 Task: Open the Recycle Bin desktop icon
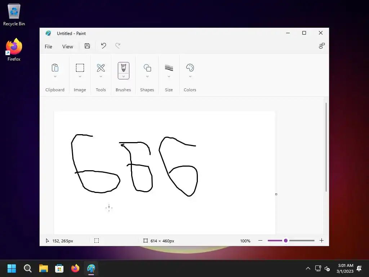click(14, 14)
